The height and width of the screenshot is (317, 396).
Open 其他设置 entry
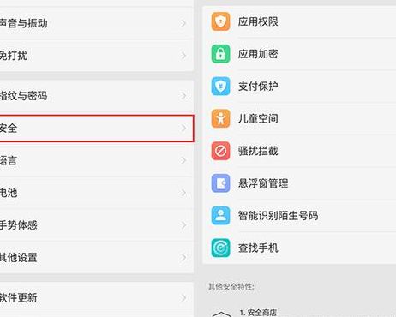(x=97, y=258)
